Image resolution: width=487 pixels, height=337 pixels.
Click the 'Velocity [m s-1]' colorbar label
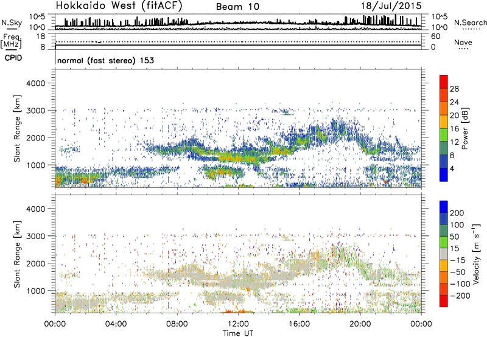tap(476, 254)
